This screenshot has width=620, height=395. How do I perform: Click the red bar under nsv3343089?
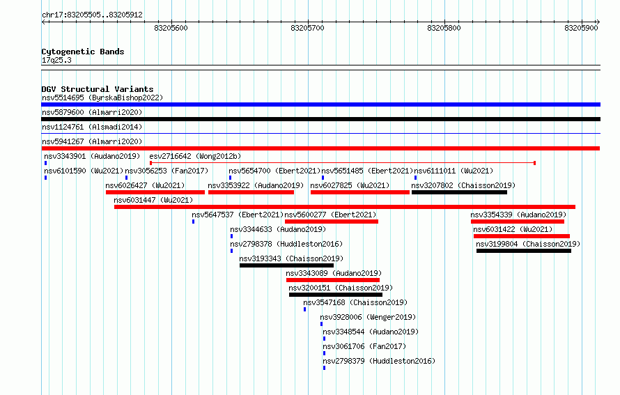[333, 280]
